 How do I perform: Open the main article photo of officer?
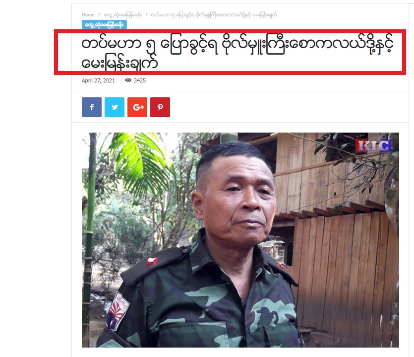pyautogui.click(x=240, y=240)
